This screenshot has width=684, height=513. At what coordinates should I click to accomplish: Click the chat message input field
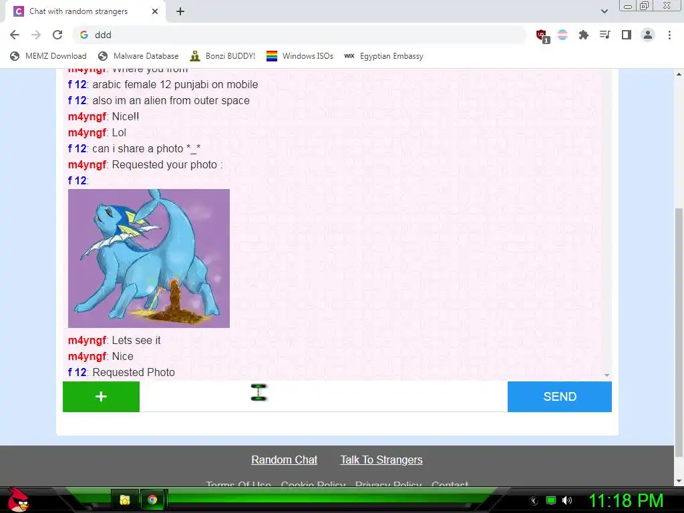(x=324, y=397)
